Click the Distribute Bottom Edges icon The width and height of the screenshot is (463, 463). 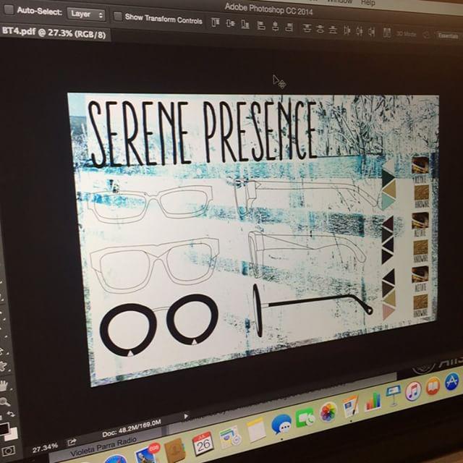[333, 30]
